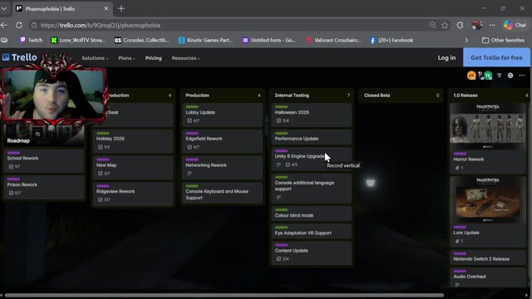Open the browser zoom magnifier icon
The image size is (532, 299).
432,25
